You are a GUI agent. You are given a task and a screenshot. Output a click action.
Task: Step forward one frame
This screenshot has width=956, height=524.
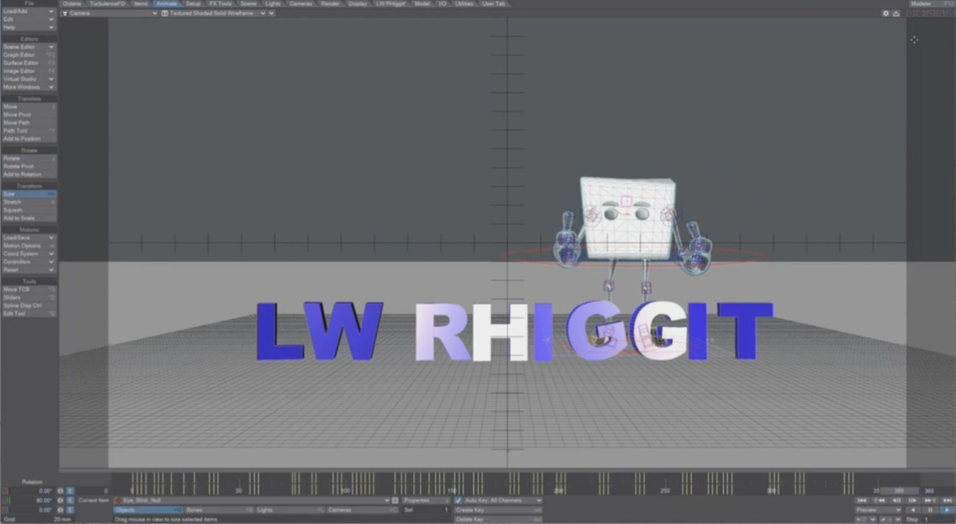[913, 501]
